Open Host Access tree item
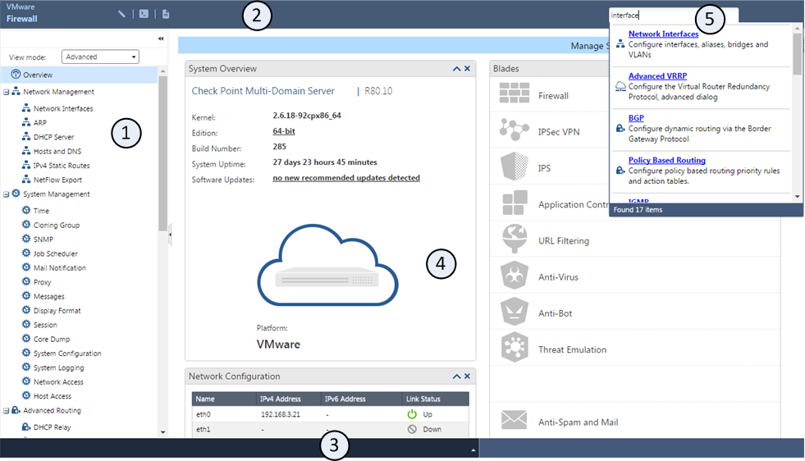The width and height of the screenshot is (805, 461). tap(53, 396)
